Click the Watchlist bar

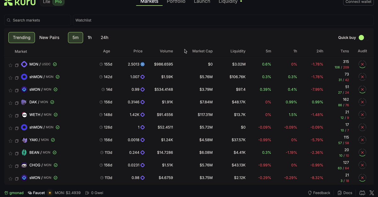pos(223,20)
